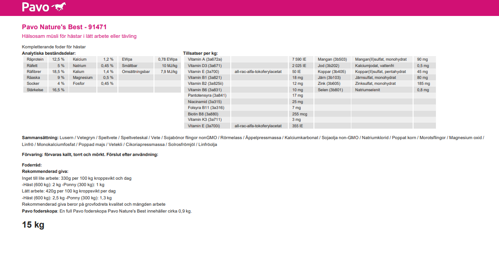Select the Kalcium cell in the table
The height and width of the screenshot is (260, 499).
(80, 59)
